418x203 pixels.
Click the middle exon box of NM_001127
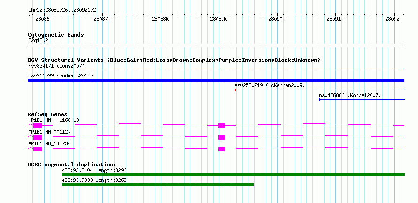point(222,137)
